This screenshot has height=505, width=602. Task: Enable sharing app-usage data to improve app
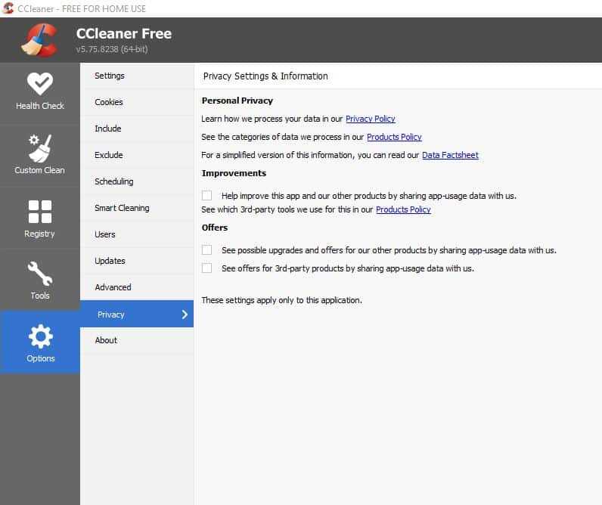point(206,195)
